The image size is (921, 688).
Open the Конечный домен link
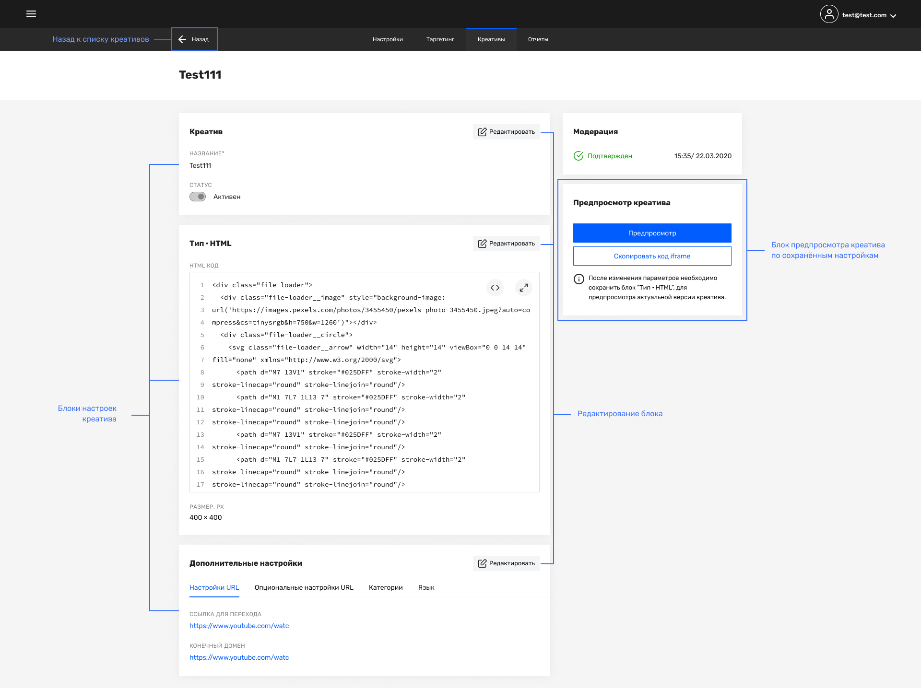(239, 657)
